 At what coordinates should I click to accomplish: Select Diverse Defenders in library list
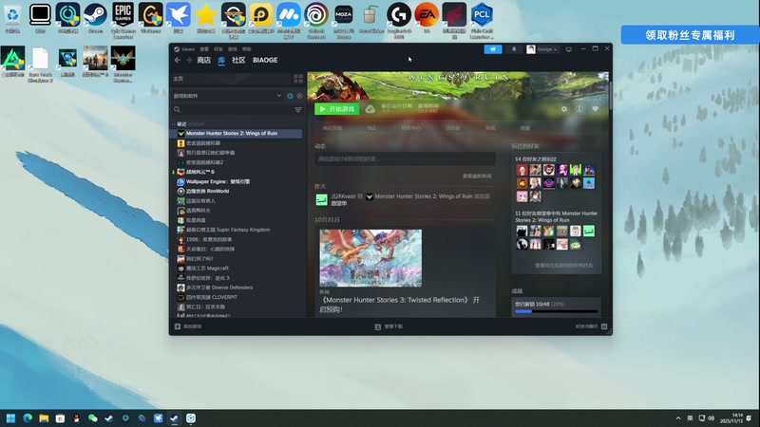pos(236,288)
